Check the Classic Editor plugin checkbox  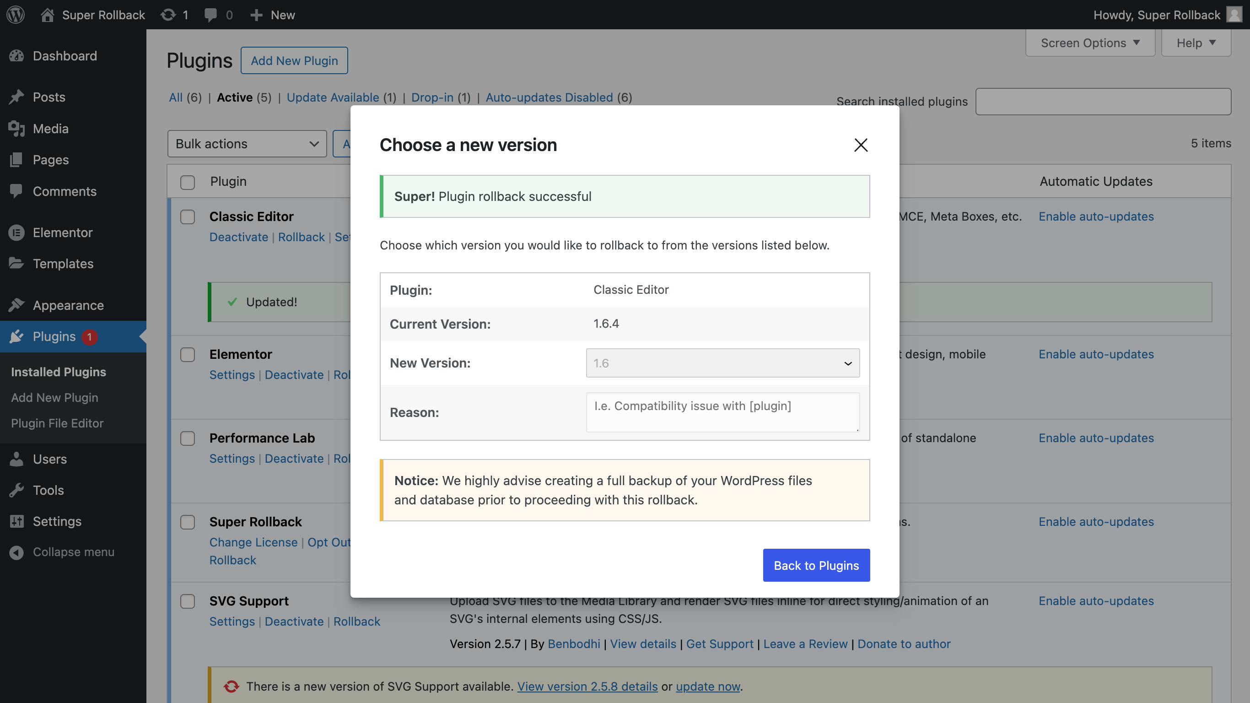pos(187,216)
